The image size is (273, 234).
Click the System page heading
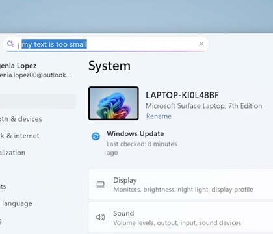109,66
